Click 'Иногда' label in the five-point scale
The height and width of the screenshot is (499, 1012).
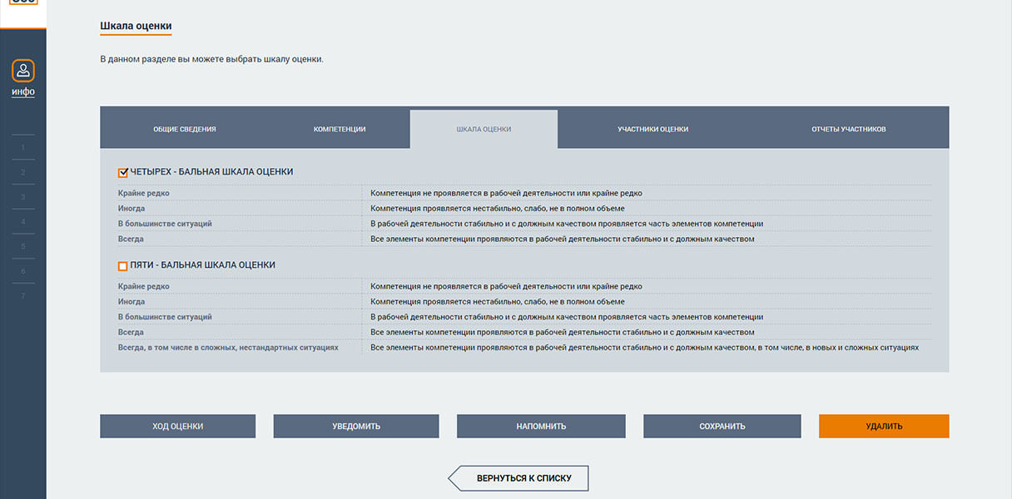tap(131, 302)
